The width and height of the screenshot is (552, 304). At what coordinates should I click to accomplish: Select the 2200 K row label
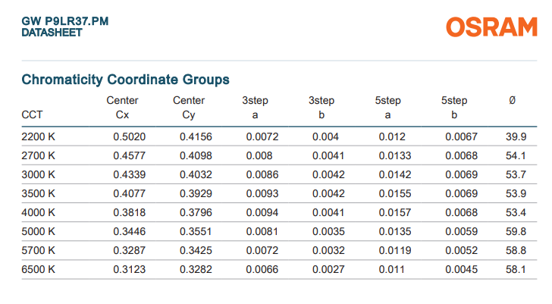point(39,136)
